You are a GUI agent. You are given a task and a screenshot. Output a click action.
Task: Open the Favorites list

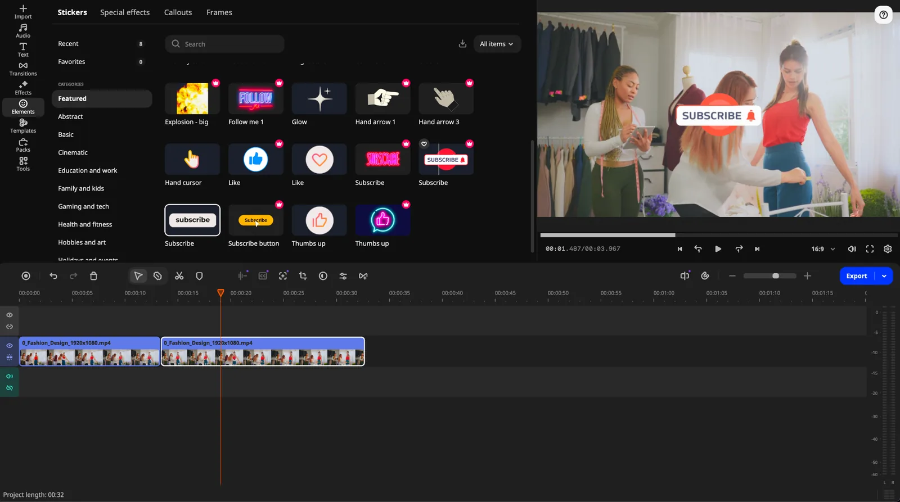pos(102,62)
